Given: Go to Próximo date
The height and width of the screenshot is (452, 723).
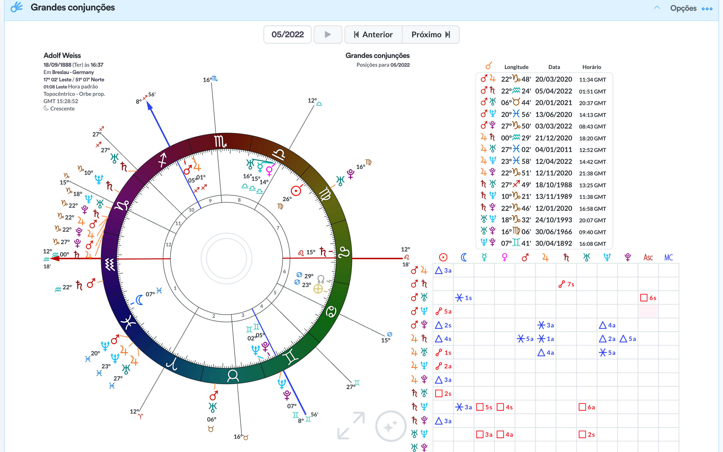Looking at the screenshot, I should pos(430,34).
